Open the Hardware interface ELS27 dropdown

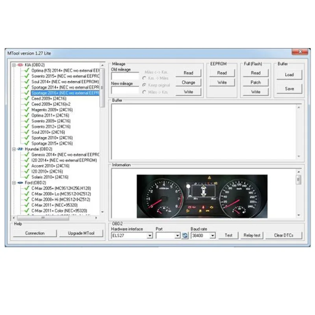click(150, 235)
